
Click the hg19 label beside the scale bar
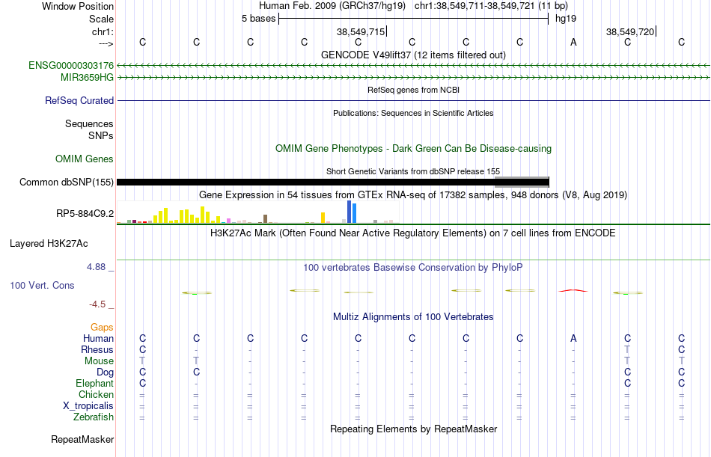coord(566,19)
